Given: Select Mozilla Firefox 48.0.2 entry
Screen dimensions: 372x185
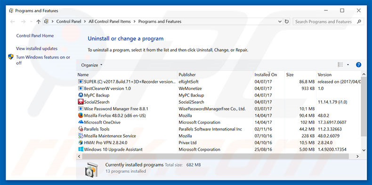Looking at the screenshot, I should 115,116.
